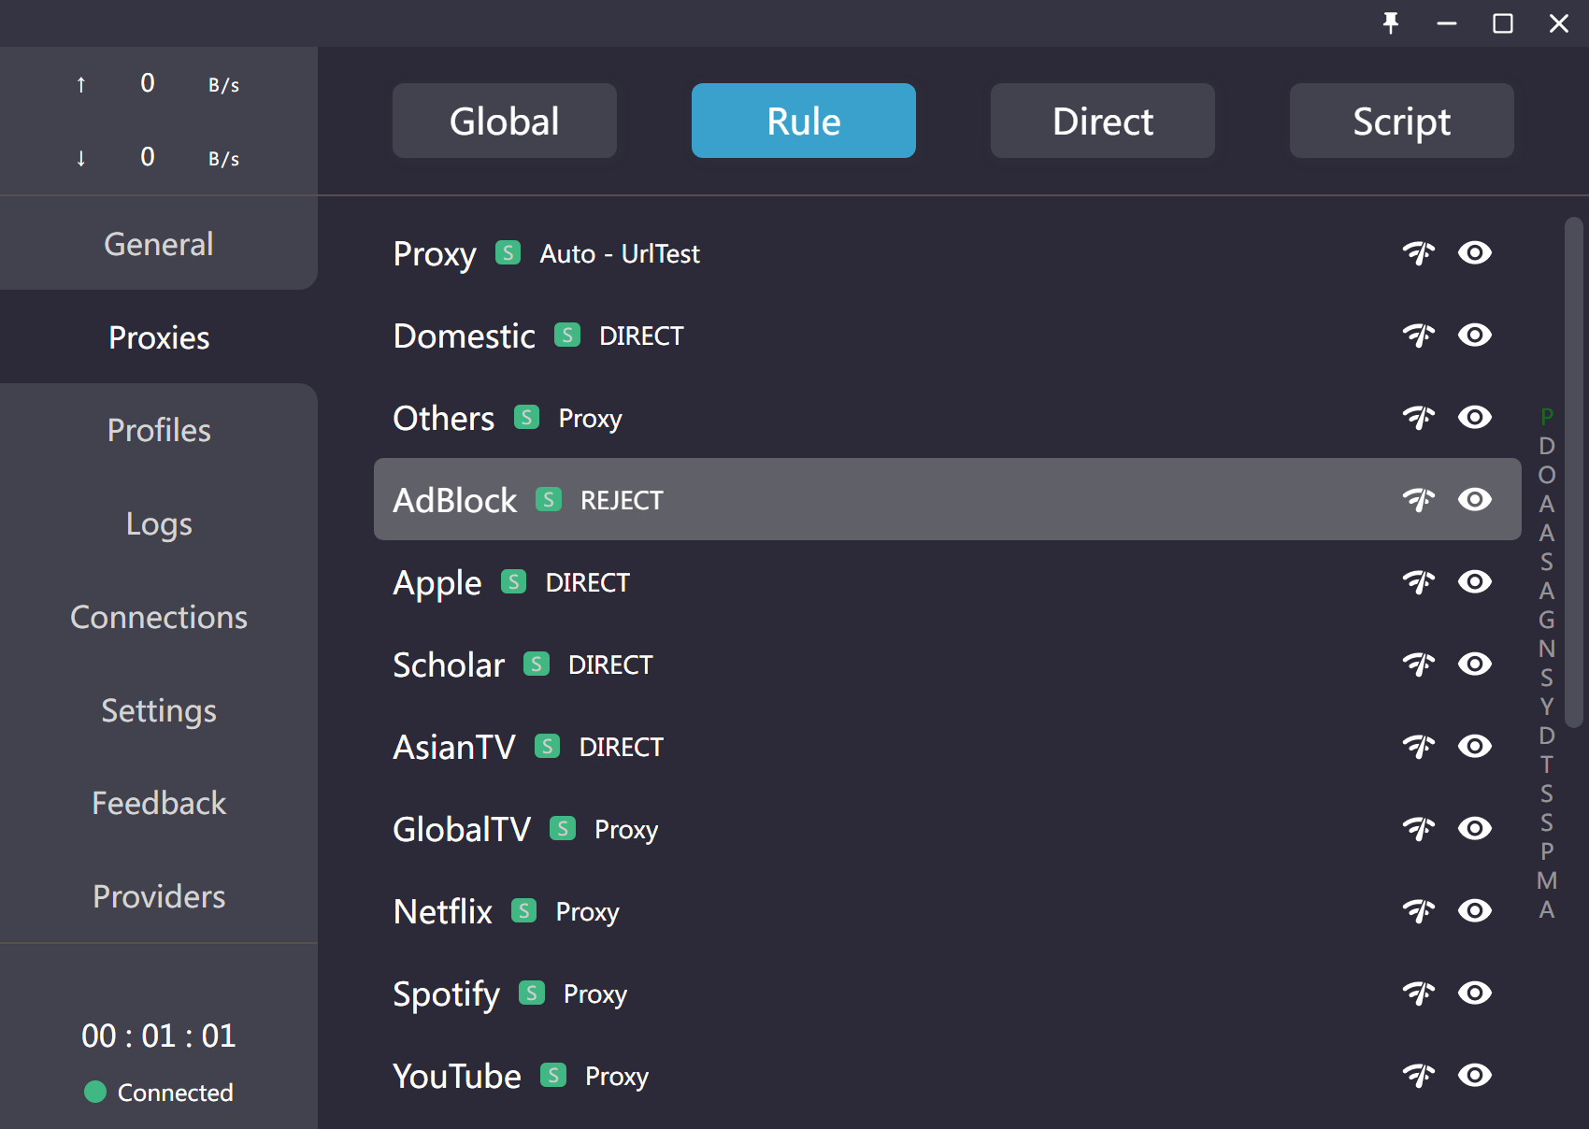This screenshot has height=1129, width=1589.
Task: Click the Connected status indicator
Action: [x=159, y=1093]
